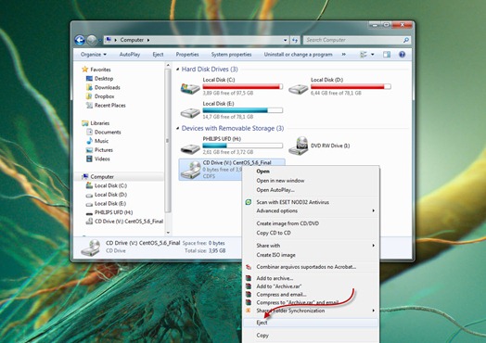Click PHILIPS UFD (H:) usage bar
The width and height of the screenshot is (486, 343).
(243, 146)
